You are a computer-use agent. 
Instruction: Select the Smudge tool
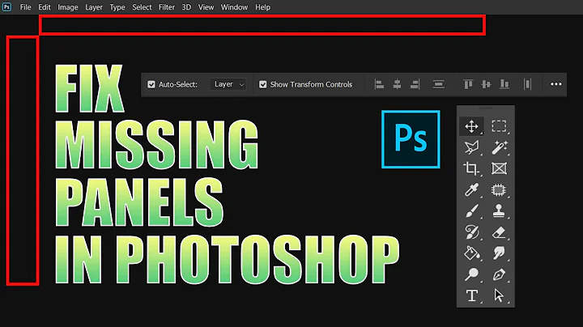click(x=499, y=253)
